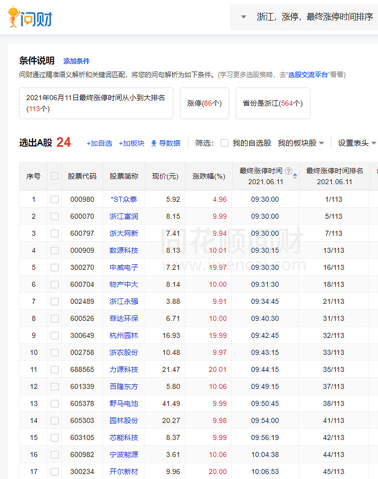Click the 股票简称 column header
The width and height of the screenshot is (378, 479).
click(124, 176)
